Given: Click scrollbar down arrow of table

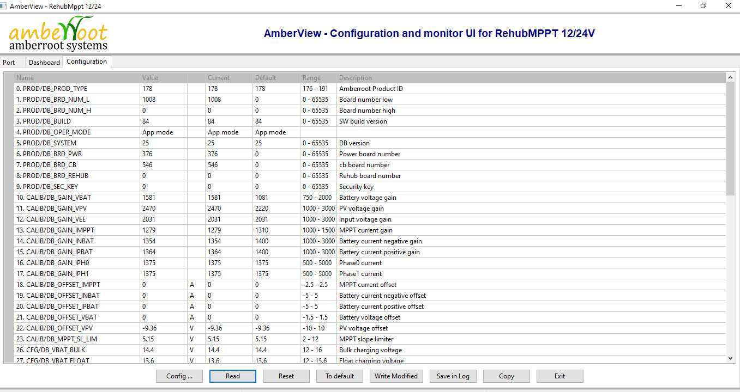Looking at the screenshot, I should pos(731,358).
